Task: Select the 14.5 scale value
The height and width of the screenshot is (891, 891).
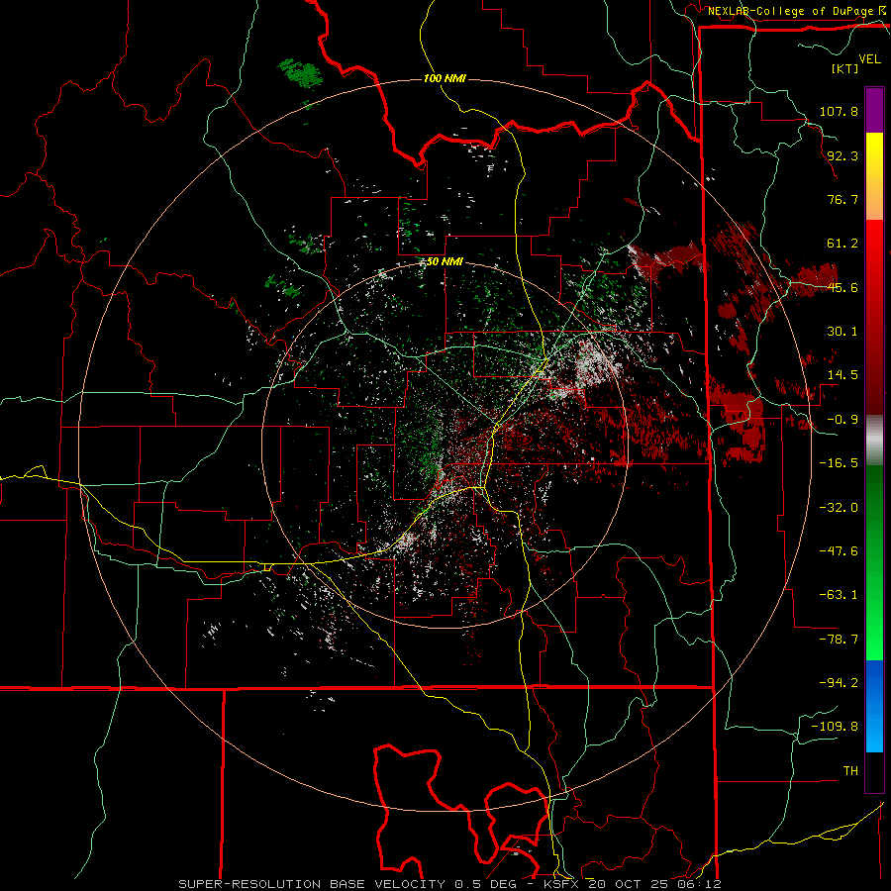Action: pyautogui.click(x=842, y=375)
